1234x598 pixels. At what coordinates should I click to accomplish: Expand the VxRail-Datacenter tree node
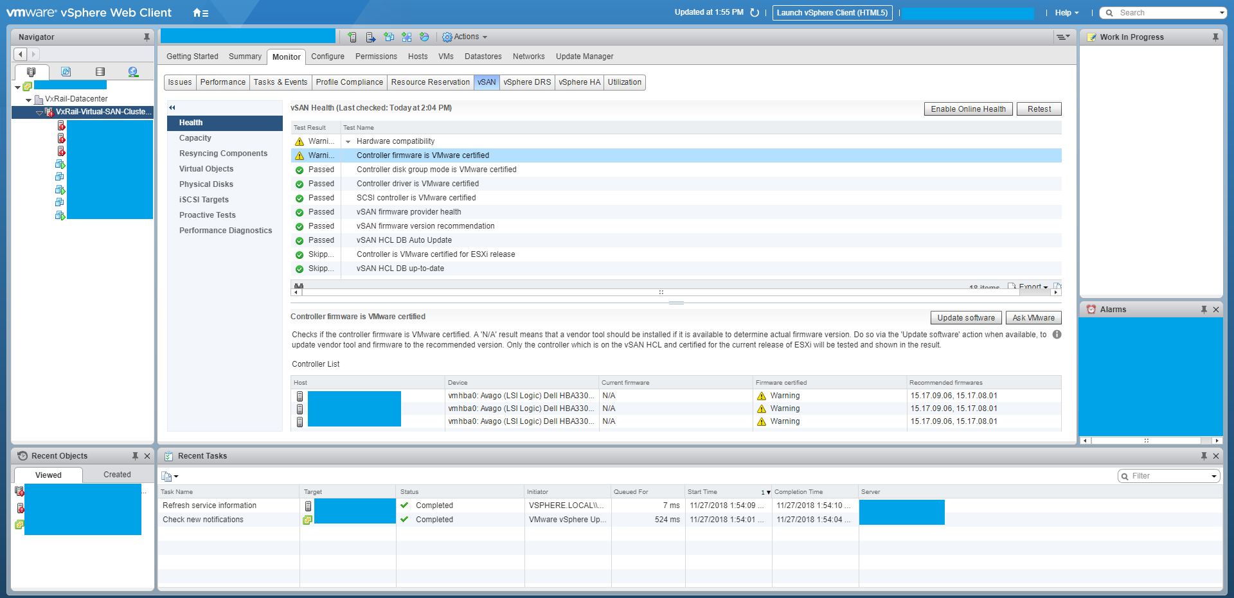29,99
